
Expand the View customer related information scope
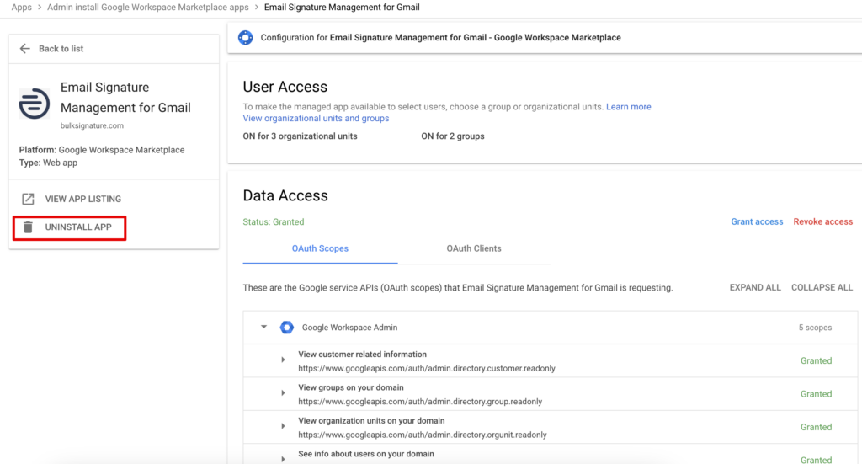(283, 360)
